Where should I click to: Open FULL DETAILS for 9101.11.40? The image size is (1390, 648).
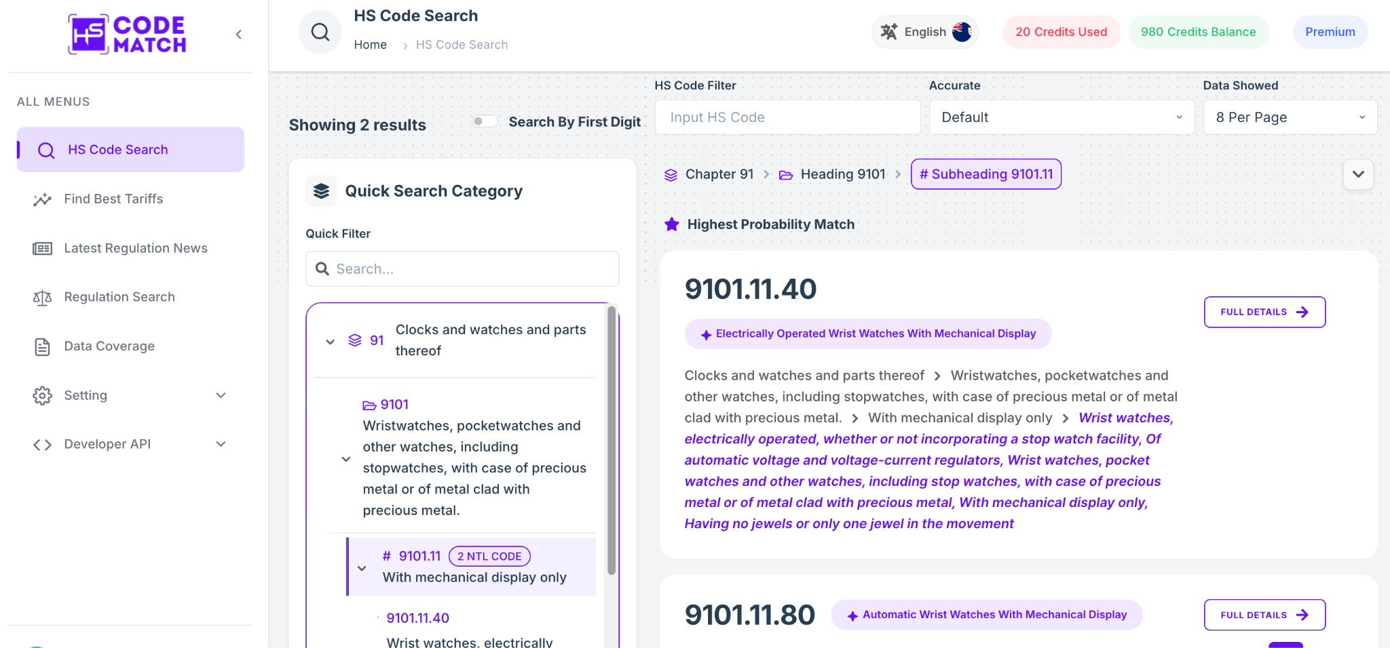[1264, 312]
